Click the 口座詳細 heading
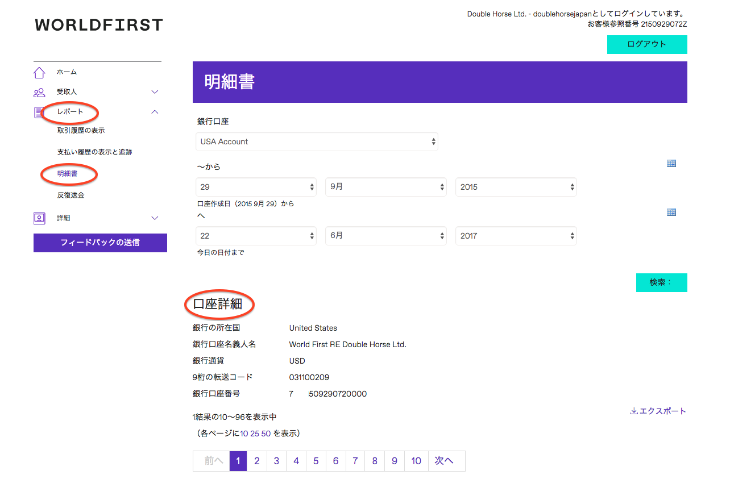730x479 pixels. 218,304
